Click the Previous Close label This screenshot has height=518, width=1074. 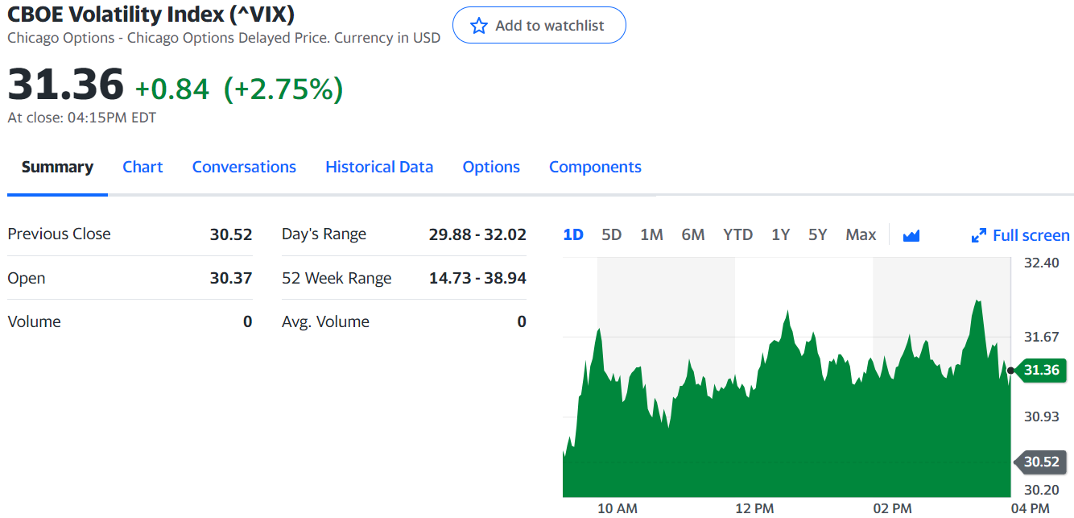click(60, 234)
